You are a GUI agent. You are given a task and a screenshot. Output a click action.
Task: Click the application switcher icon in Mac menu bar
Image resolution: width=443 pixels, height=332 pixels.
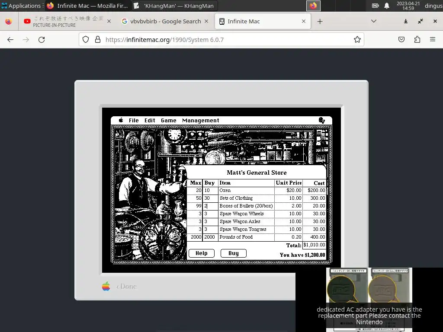(321, 121)
